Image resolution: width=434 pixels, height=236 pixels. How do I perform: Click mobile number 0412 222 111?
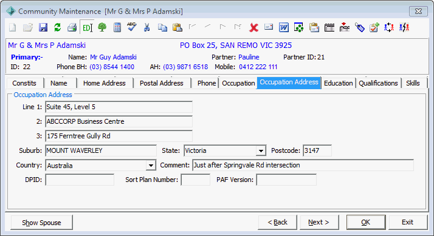click(x=258, y=67)
